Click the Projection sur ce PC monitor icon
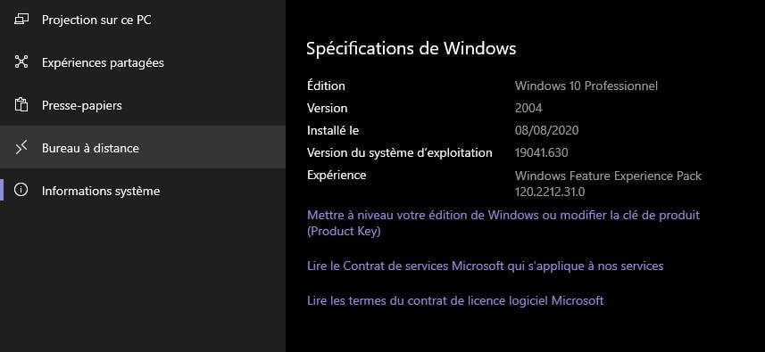Screen dimensions: 765x352 21,20
